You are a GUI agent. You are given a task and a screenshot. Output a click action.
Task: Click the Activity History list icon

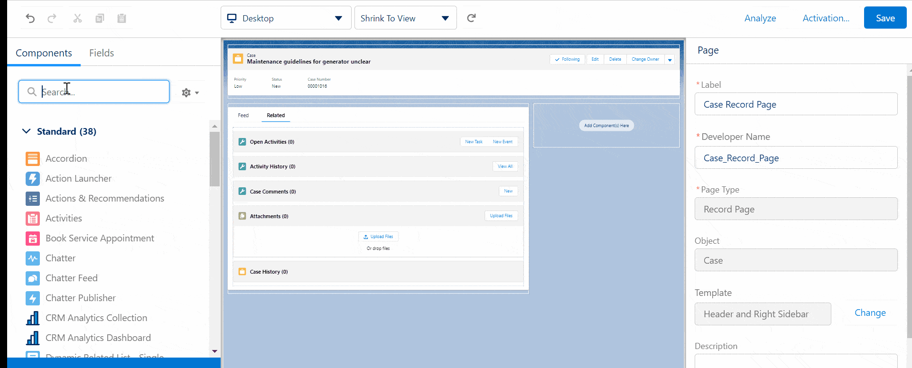(x=242, y=166)
